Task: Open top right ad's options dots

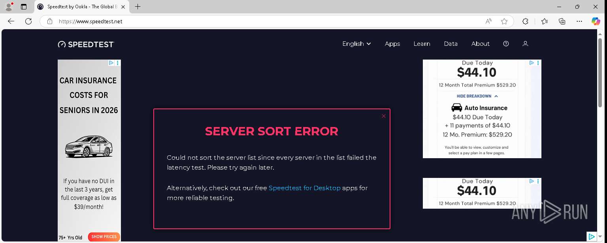Action: point(538,63)
